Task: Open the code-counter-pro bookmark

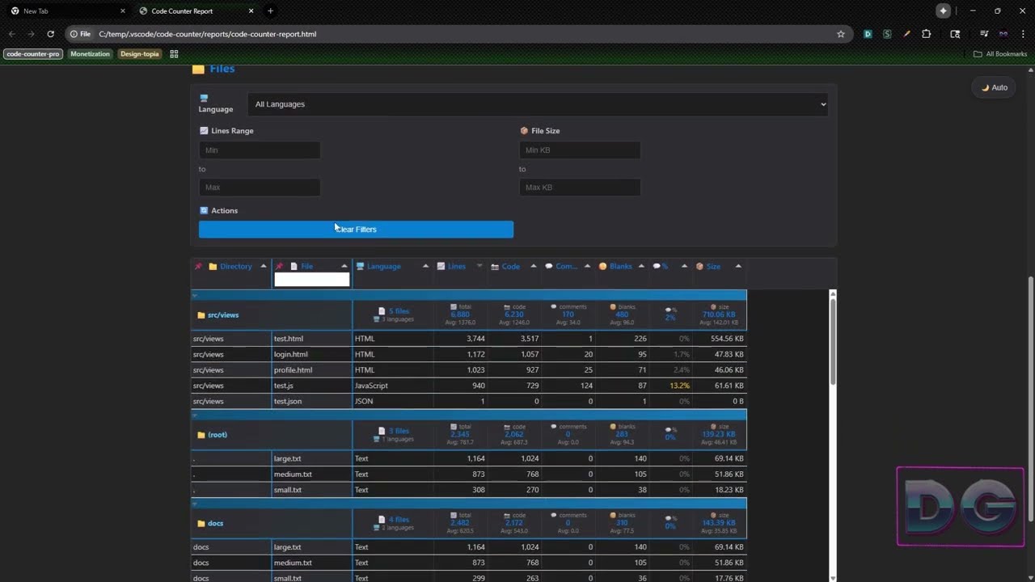Action: point(33,54)
